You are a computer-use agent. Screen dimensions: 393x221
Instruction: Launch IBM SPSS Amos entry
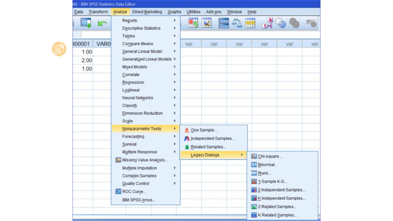click(146, 200)
